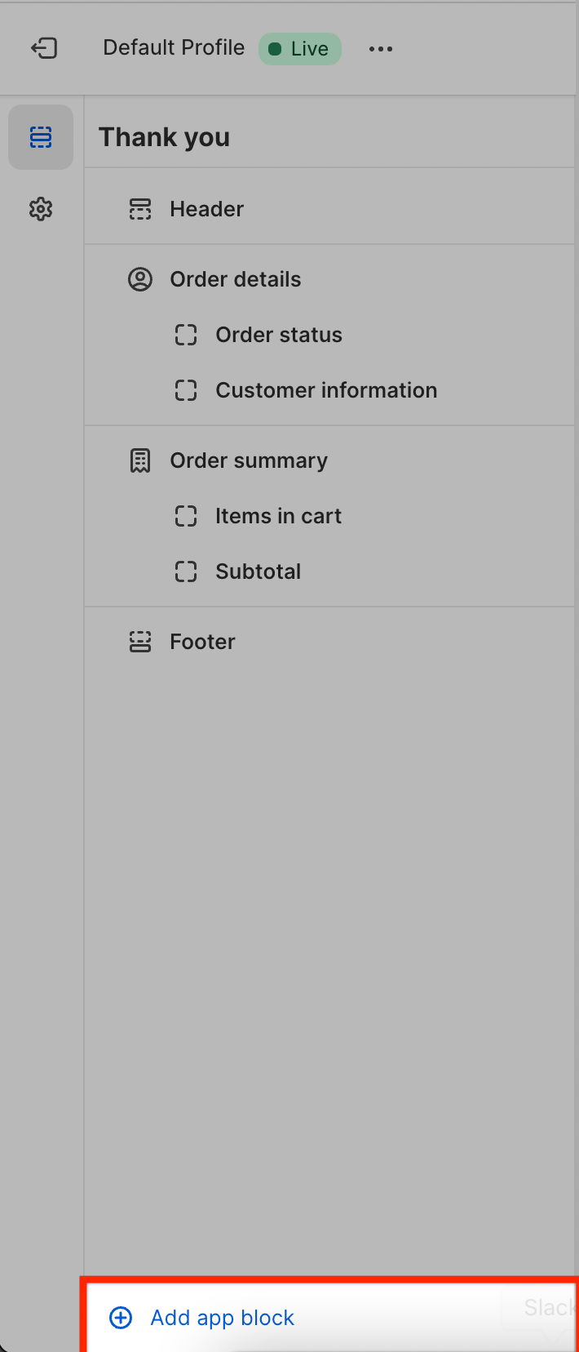Open the Settings gear icon
Screen dimensions: 579x1352
[41, 209]
